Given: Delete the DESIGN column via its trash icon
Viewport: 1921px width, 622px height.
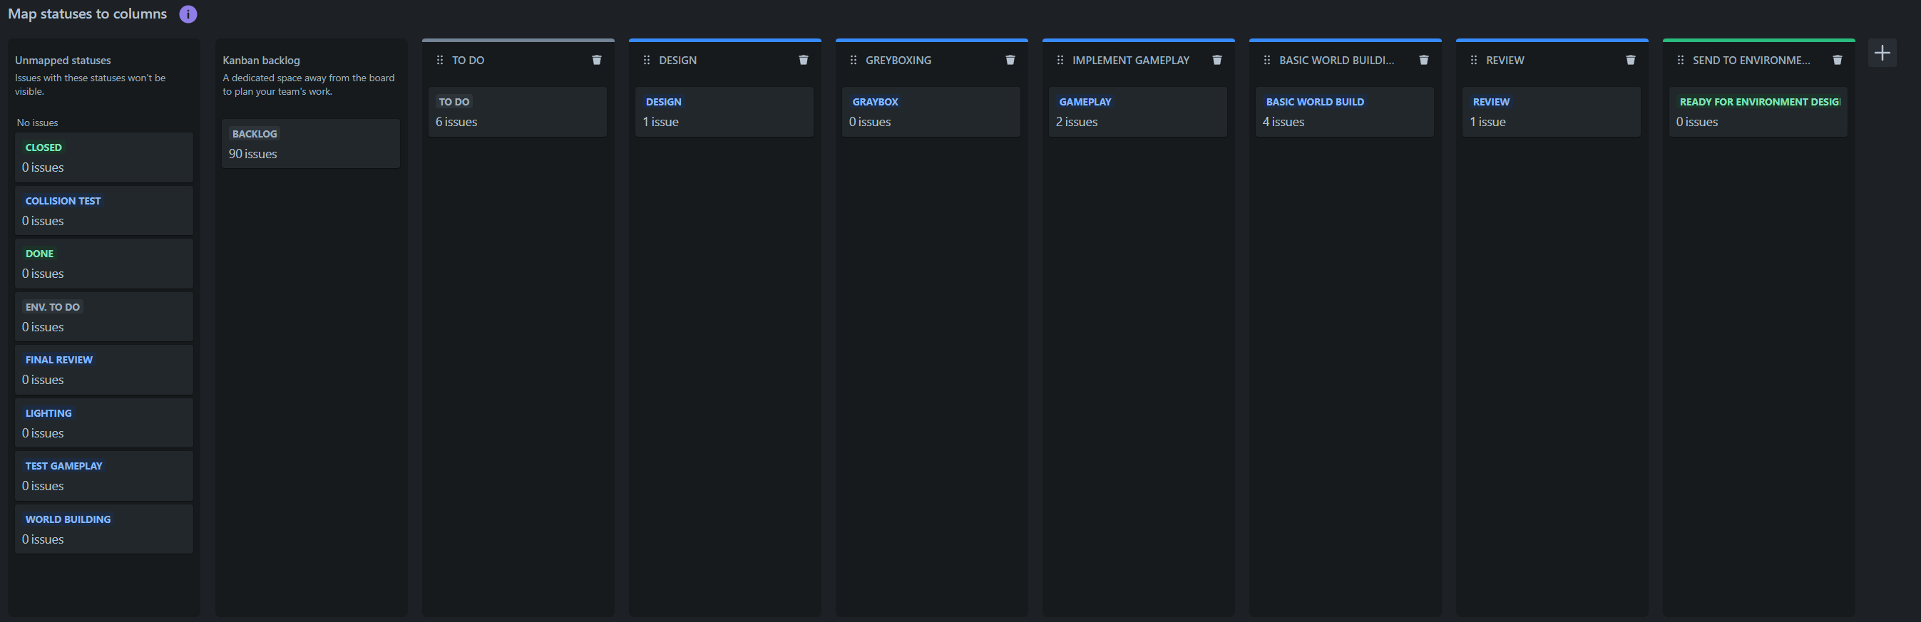Looking at the screenshot, I should pyautogui.click(x=803, y=60).
